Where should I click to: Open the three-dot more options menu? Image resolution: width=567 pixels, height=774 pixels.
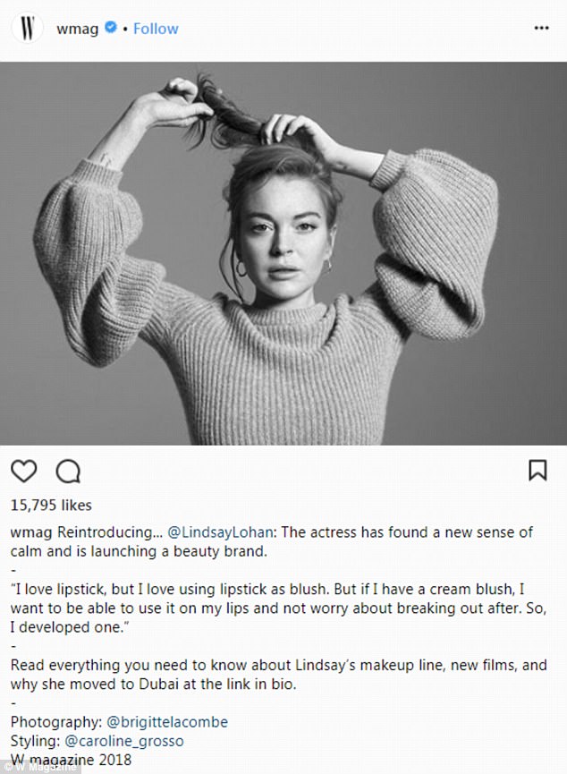(541, 28)
